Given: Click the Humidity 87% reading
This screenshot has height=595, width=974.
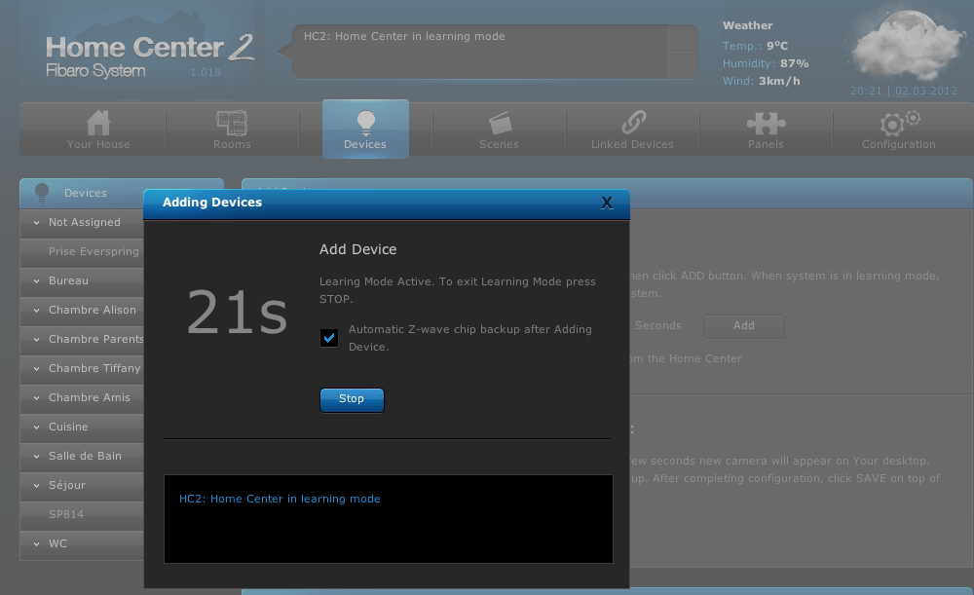Looking at the screenshot, I should click(766, 63).
